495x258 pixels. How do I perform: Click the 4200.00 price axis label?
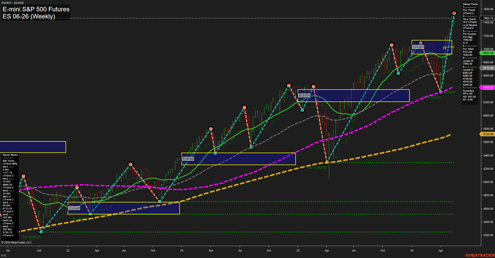tap(488, 235)
